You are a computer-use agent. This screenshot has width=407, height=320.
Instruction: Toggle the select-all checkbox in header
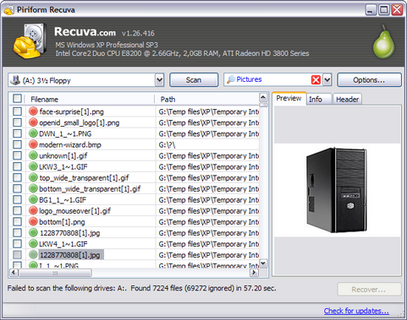17,99
